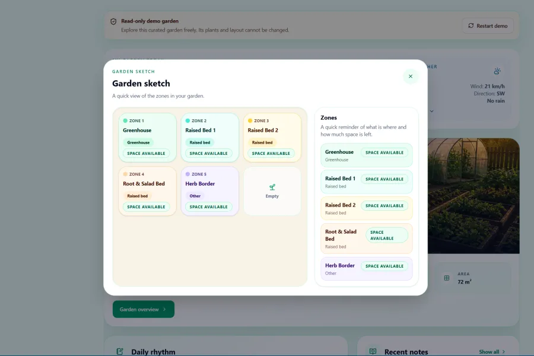Click the Read-only demo garden banner title
This screenshot has width=534, height=356.
[x=150, y=21]
